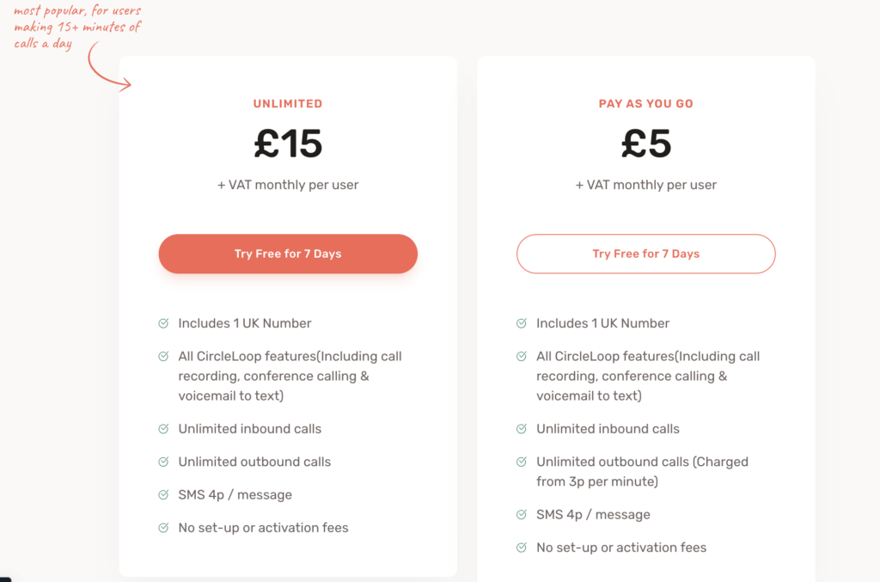Viewport: 880px width, 582px height.
Task: Click the £5 price on Pay As You Go
Action: (645, 144)
